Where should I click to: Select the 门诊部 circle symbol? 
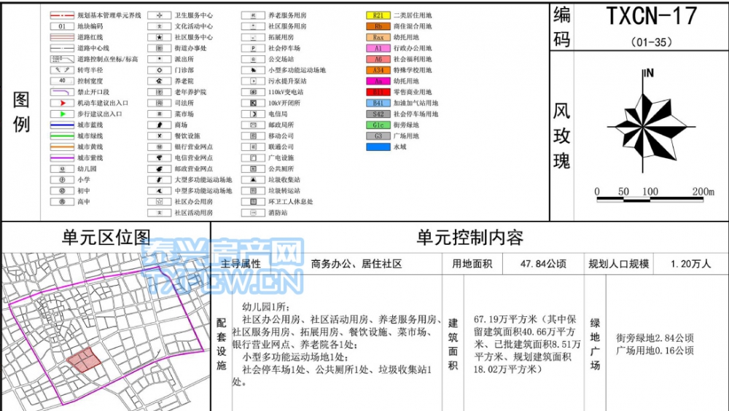pyautogui.click(x=160, y=70)
